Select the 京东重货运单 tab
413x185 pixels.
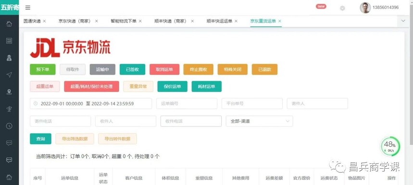coord(263,21)
